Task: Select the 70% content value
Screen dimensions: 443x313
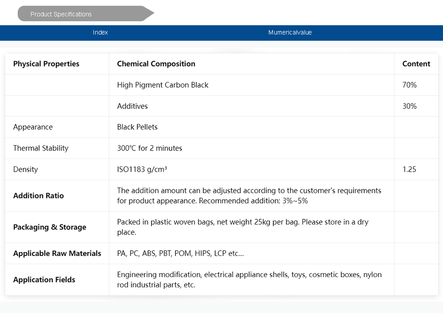Action: pos(409,85)
